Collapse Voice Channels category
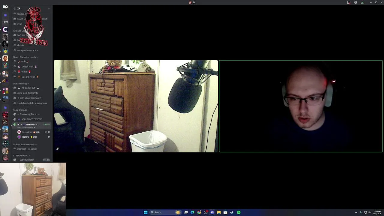 (21, 110)
